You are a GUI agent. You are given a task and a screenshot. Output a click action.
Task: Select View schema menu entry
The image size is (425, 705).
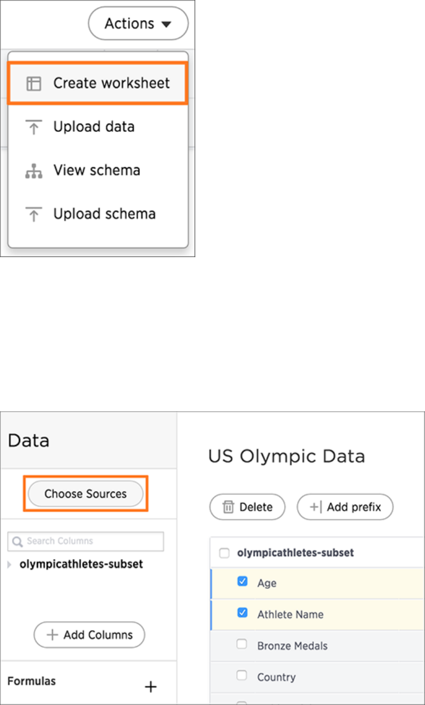point(97,171)
